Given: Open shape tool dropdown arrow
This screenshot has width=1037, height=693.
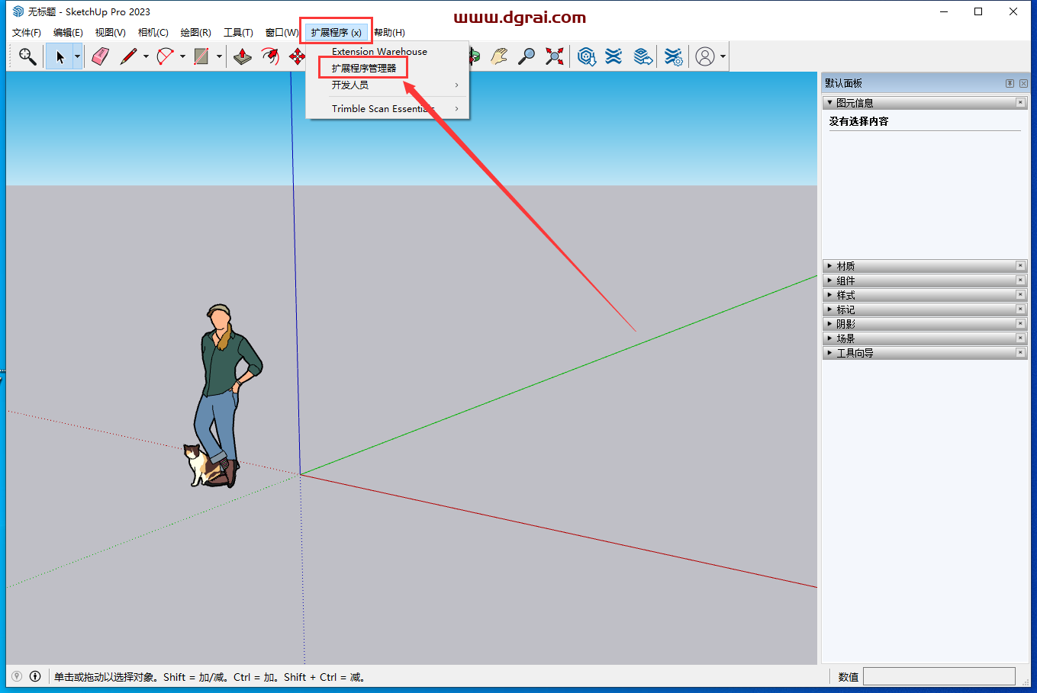Looking at the screenshot, I should (219, 56).
